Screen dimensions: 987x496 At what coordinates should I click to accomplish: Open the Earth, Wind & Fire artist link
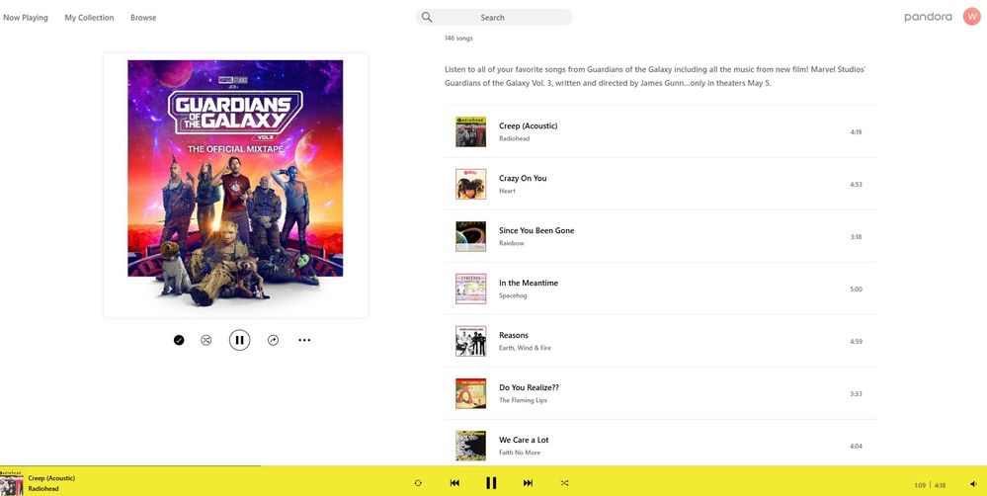[525, 348]
